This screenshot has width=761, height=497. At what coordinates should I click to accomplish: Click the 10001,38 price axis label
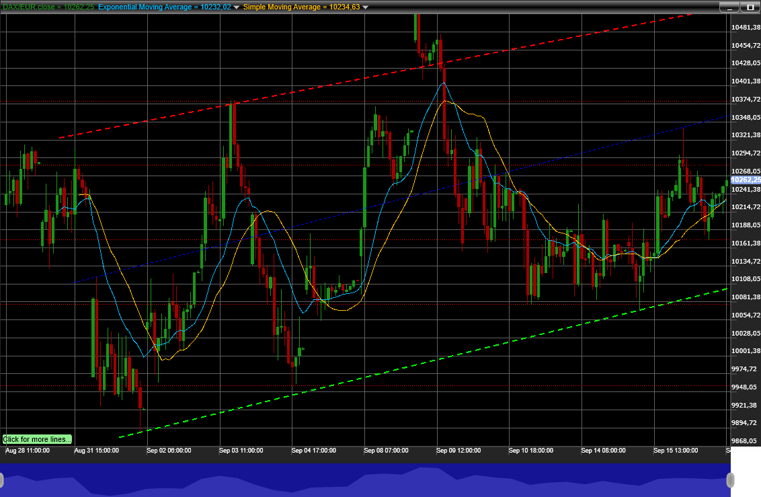(746, 351)
